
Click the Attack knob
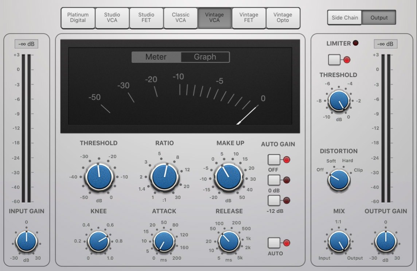click(x=164, y=241)
